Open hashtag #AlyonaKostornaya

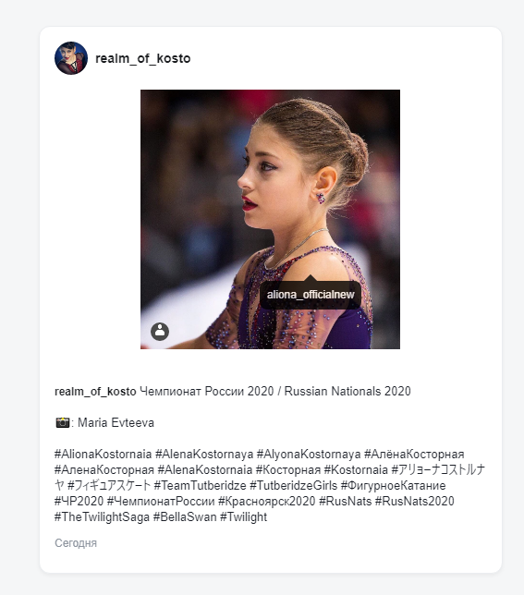click(309, 455)
